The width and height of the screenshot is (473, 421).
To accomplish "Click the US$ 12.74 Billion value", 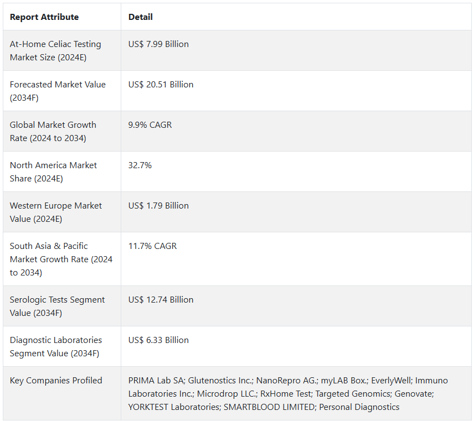I will [161, 300].
